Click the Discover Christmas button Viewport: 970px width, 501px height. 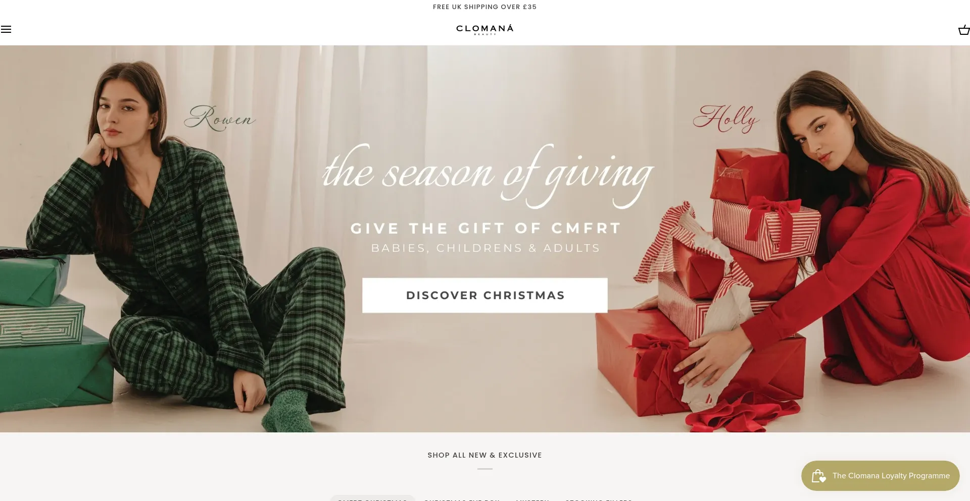tap(484, 295)
